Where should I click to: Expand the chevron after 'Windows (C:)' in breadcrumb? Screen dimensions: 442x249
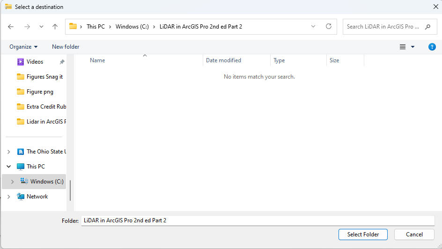coord(154,27)
